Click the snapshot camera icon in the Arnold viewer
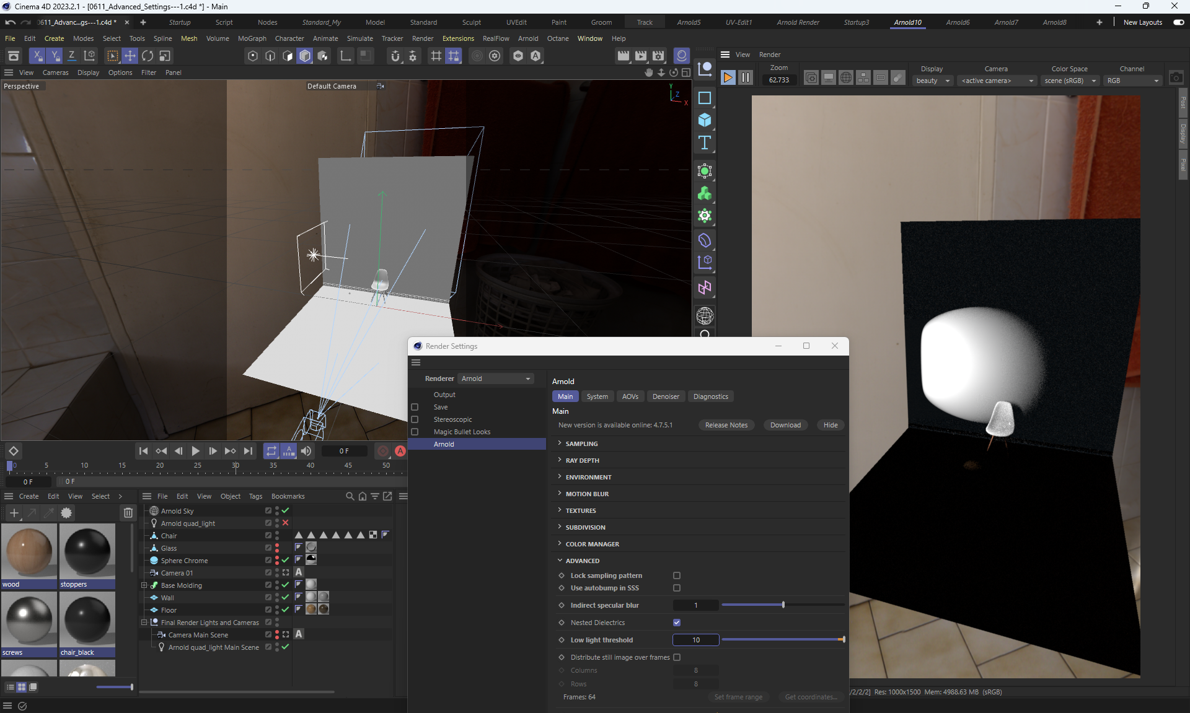1190x713 pixels. coord(1176,78)
